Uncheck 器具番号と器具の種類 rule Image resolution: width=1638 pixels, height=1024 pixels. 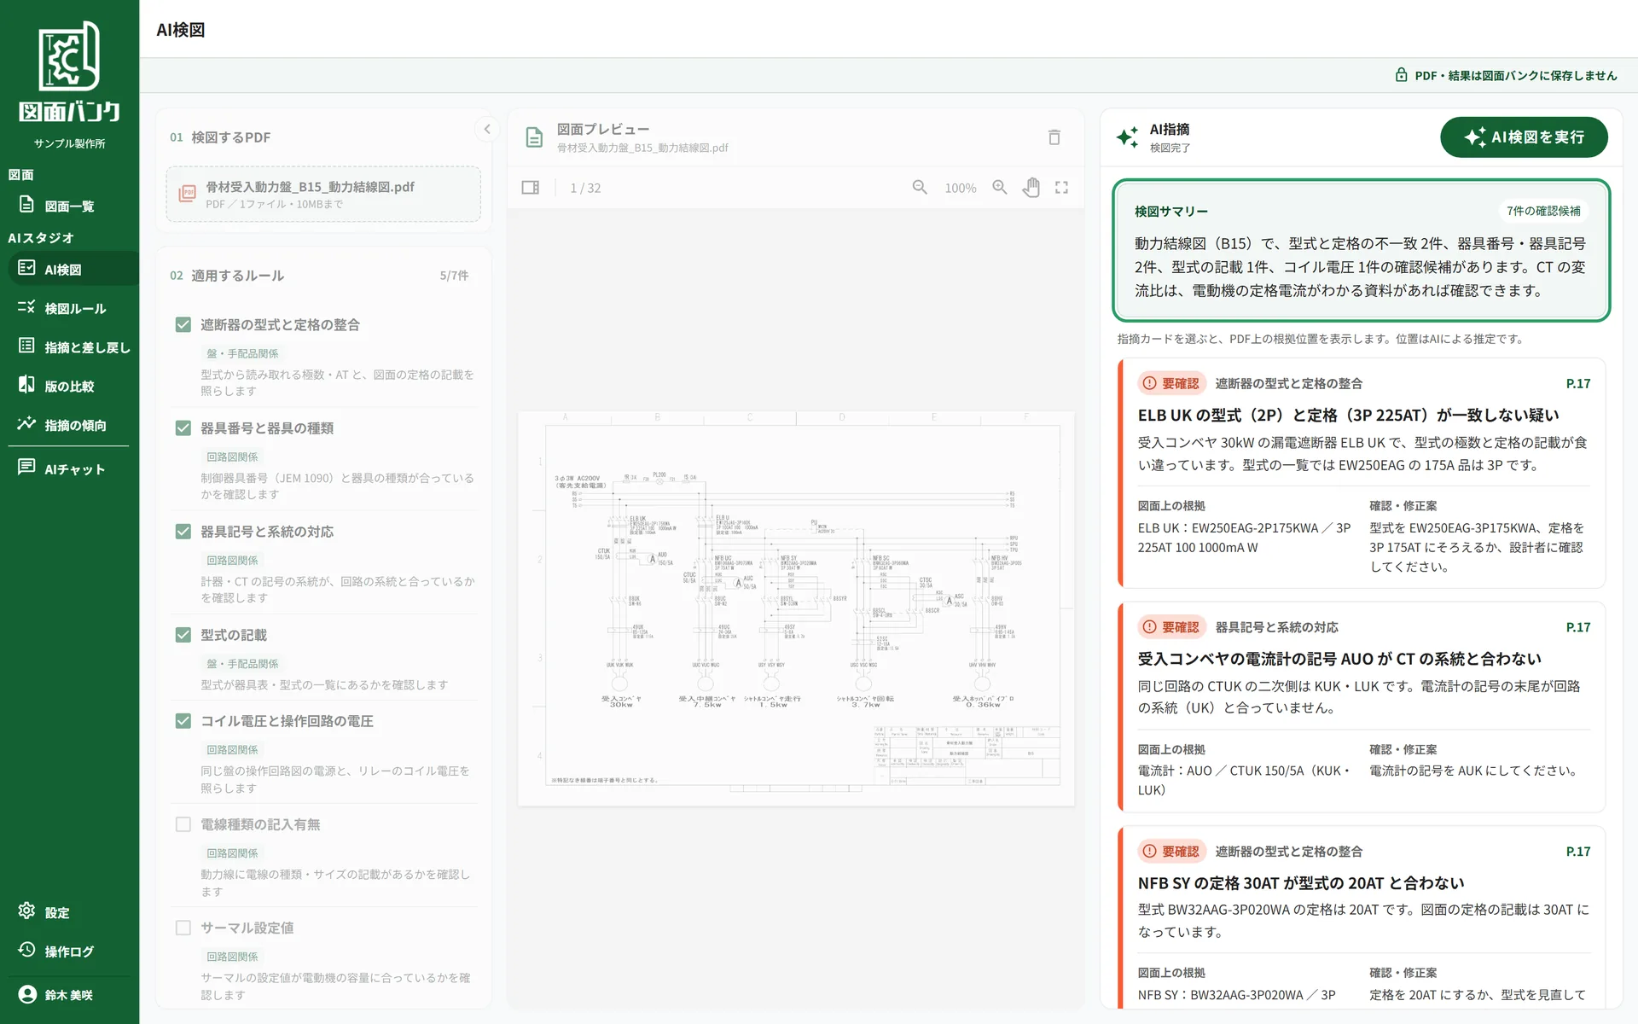tap(183, 428)
